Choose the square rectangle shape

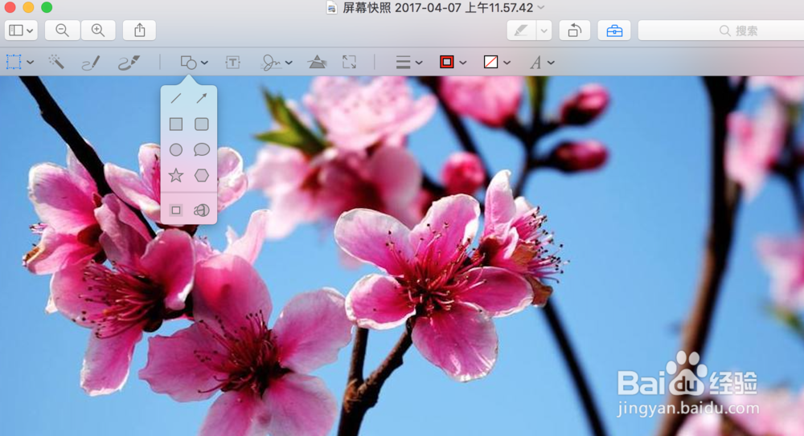coord(176,124)
